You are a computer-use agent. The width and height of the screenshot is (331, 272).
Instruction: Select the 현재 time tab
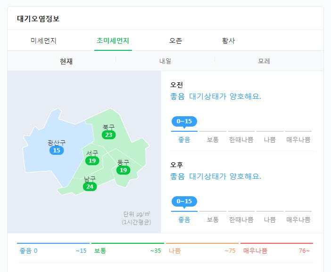tap(66, 61)
